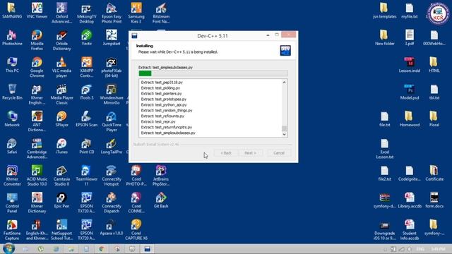Open the VNC Viewer desktop shortcut

coord(37,11)
